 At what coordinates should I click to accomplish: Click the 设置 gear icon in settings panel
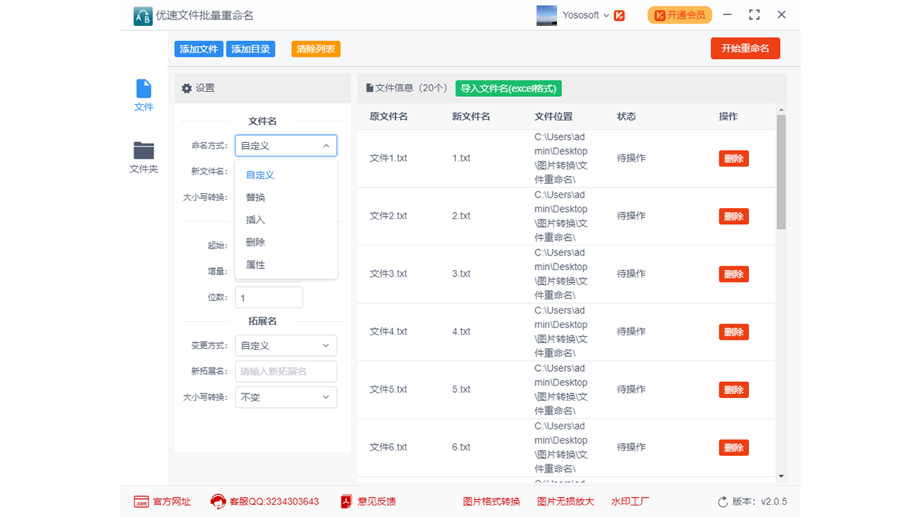click(185, 88)
